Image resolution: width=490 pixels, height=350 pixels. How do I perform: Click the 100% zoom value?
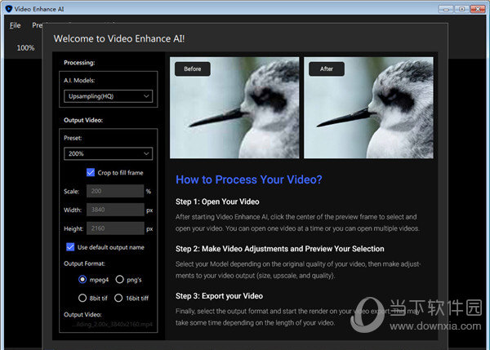[x=25, y=48]
